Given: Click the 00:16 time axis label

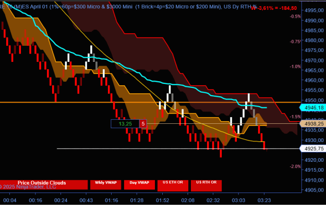Looking at the screenshot, I should tap(35, 200).
